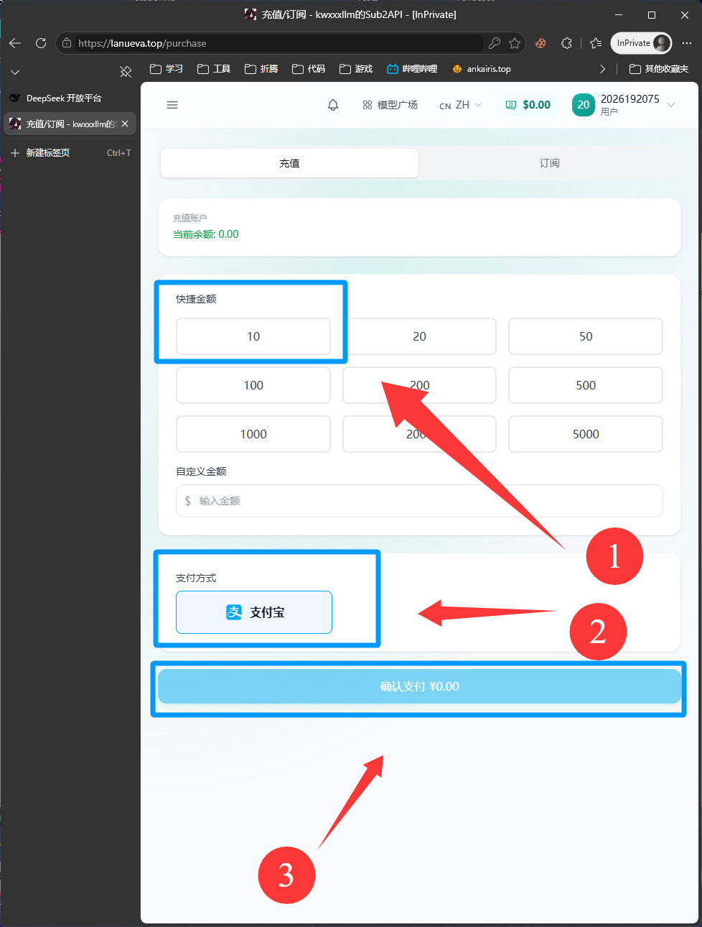This screenshot has width=702, height=927.
Task: Select the 500 quick amount
Action: click(x=586, y=385)
